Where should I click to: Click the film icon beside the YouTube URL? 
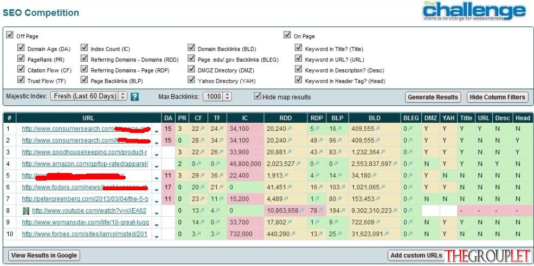click(26, 211)
